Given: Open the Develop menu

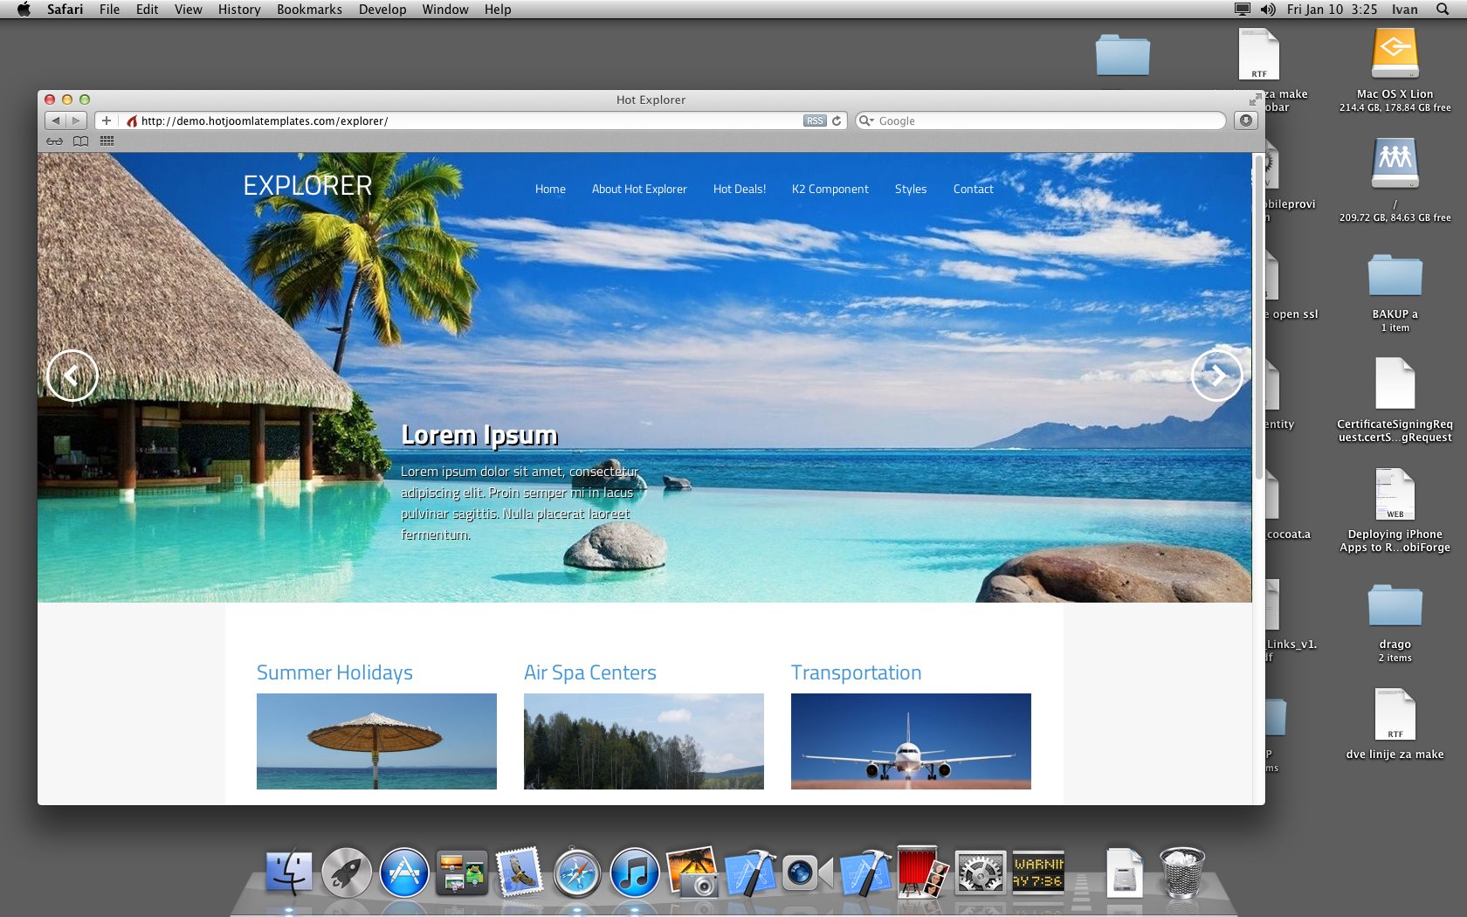Looking at the screenshot, I should (382, 9).
